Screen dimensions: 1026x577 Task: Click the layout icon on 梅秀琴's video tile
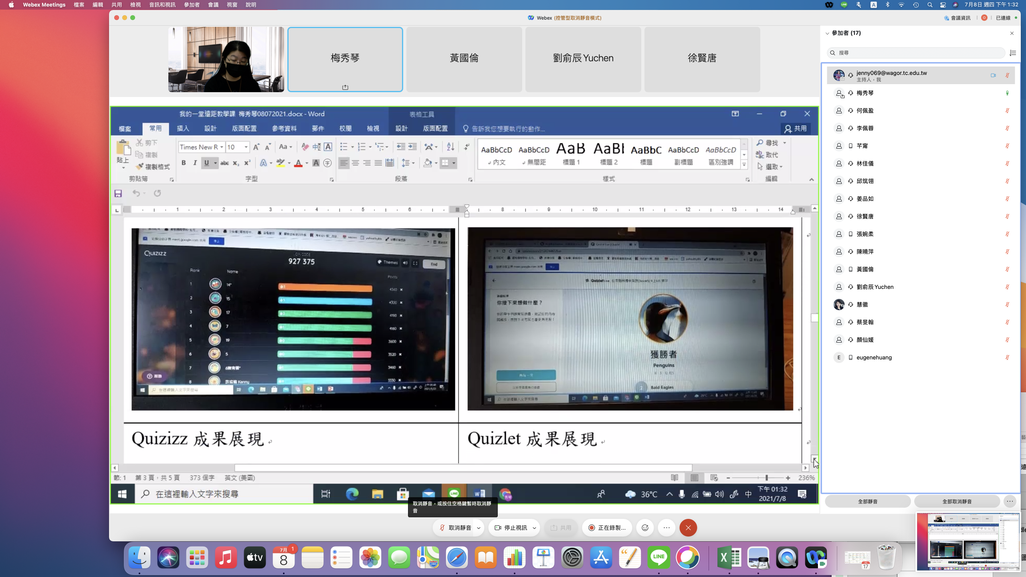click(345, 87)
